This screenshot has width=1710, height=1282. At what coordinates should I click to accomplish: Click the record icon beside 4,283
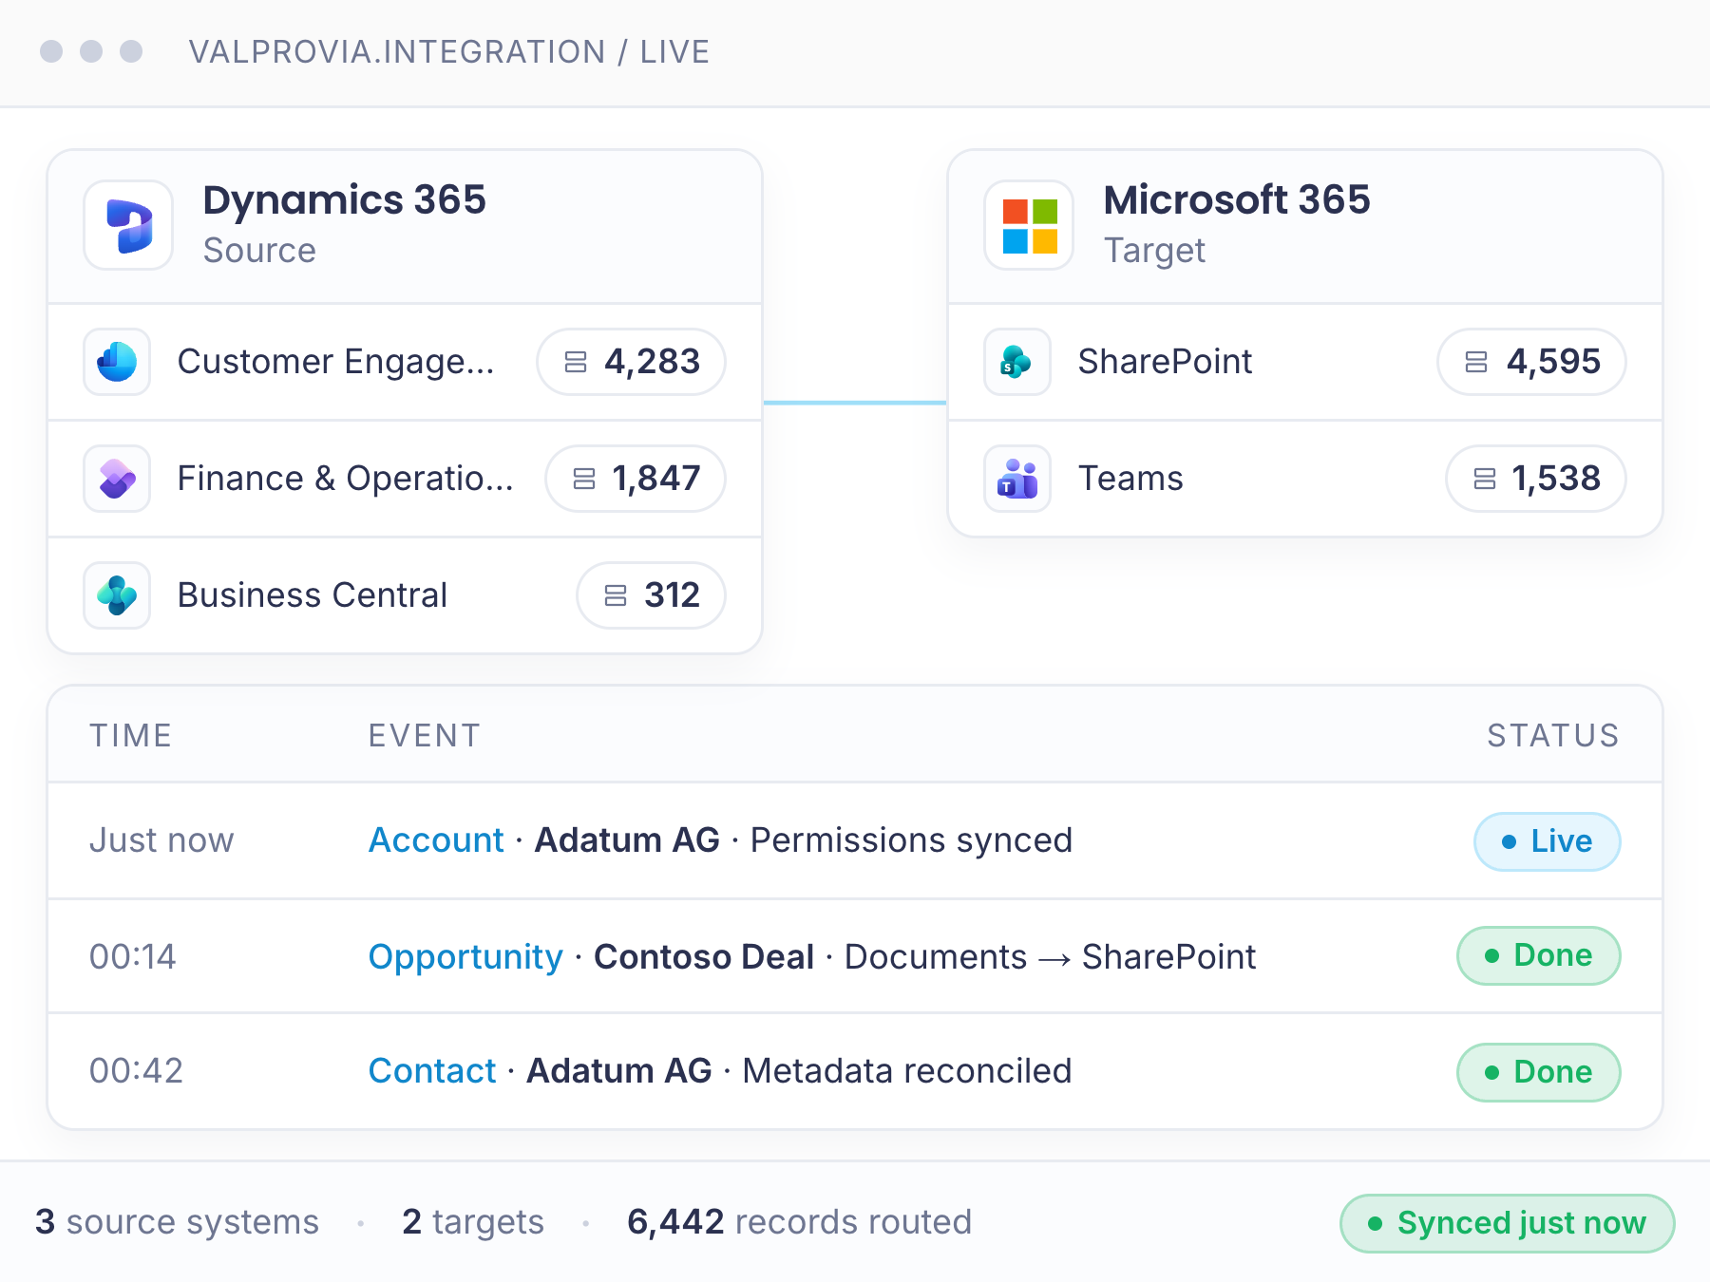coord(576,362)
